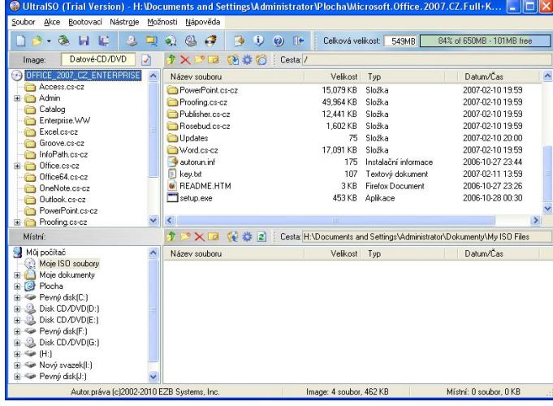Expand the Office.cs-cz folder node
553x406 pixels.
pos(17,166)
